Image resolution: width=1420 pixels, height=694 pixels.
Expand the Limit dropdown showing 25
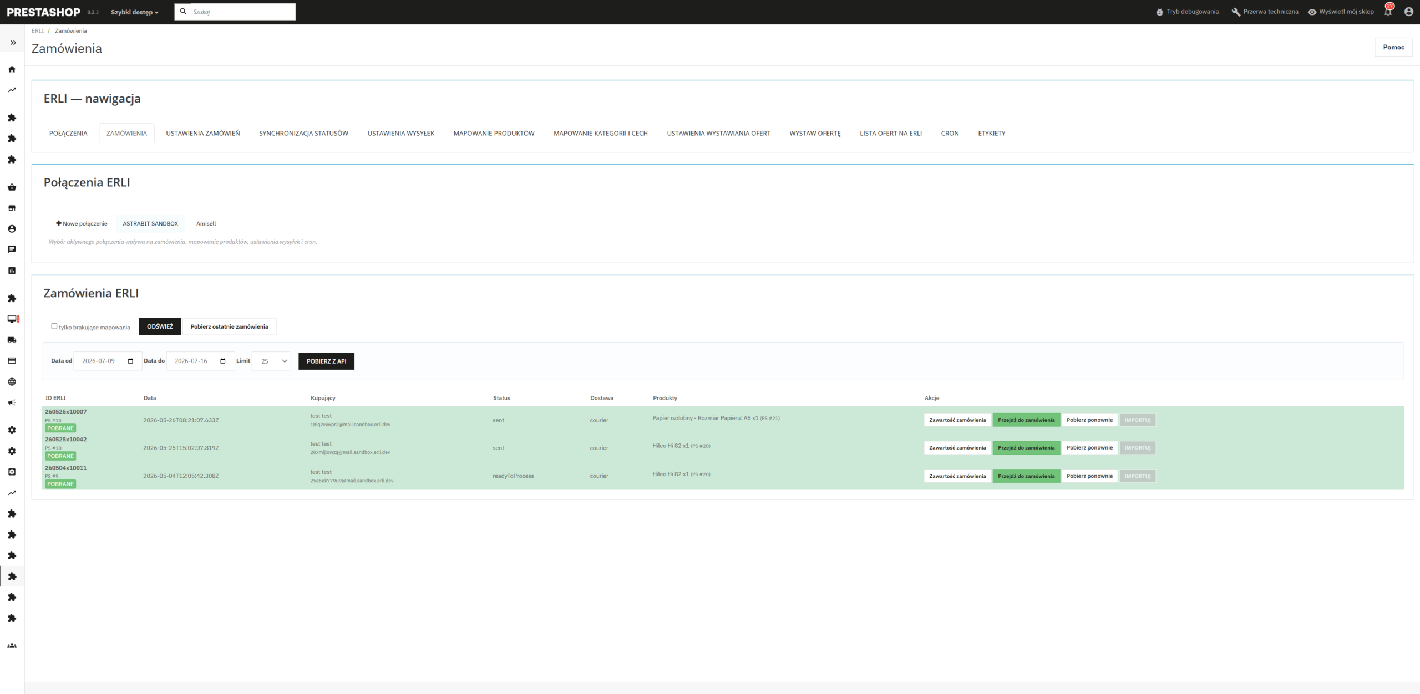coord(271,361)
